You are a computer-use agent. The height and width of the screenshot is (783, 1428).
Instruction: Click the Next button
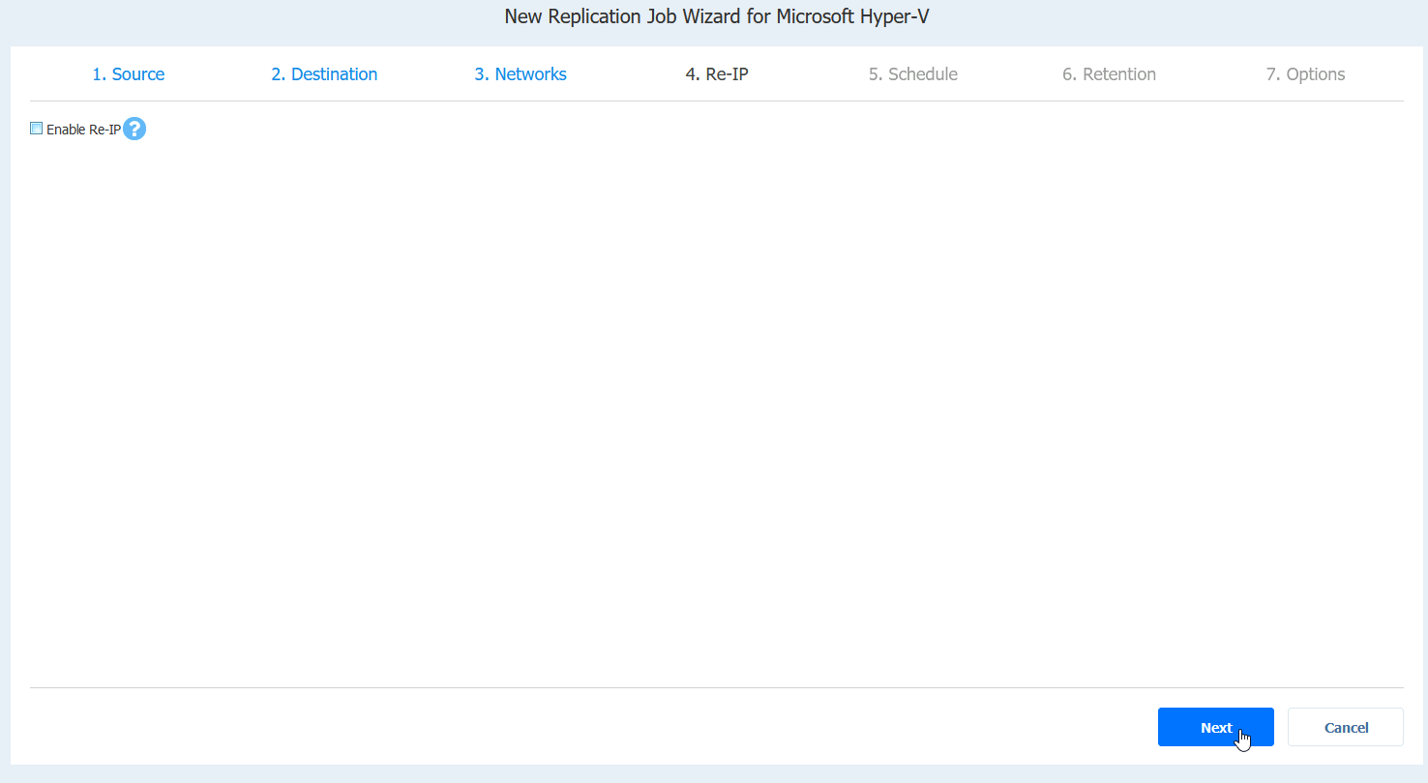coord(1216,727)
